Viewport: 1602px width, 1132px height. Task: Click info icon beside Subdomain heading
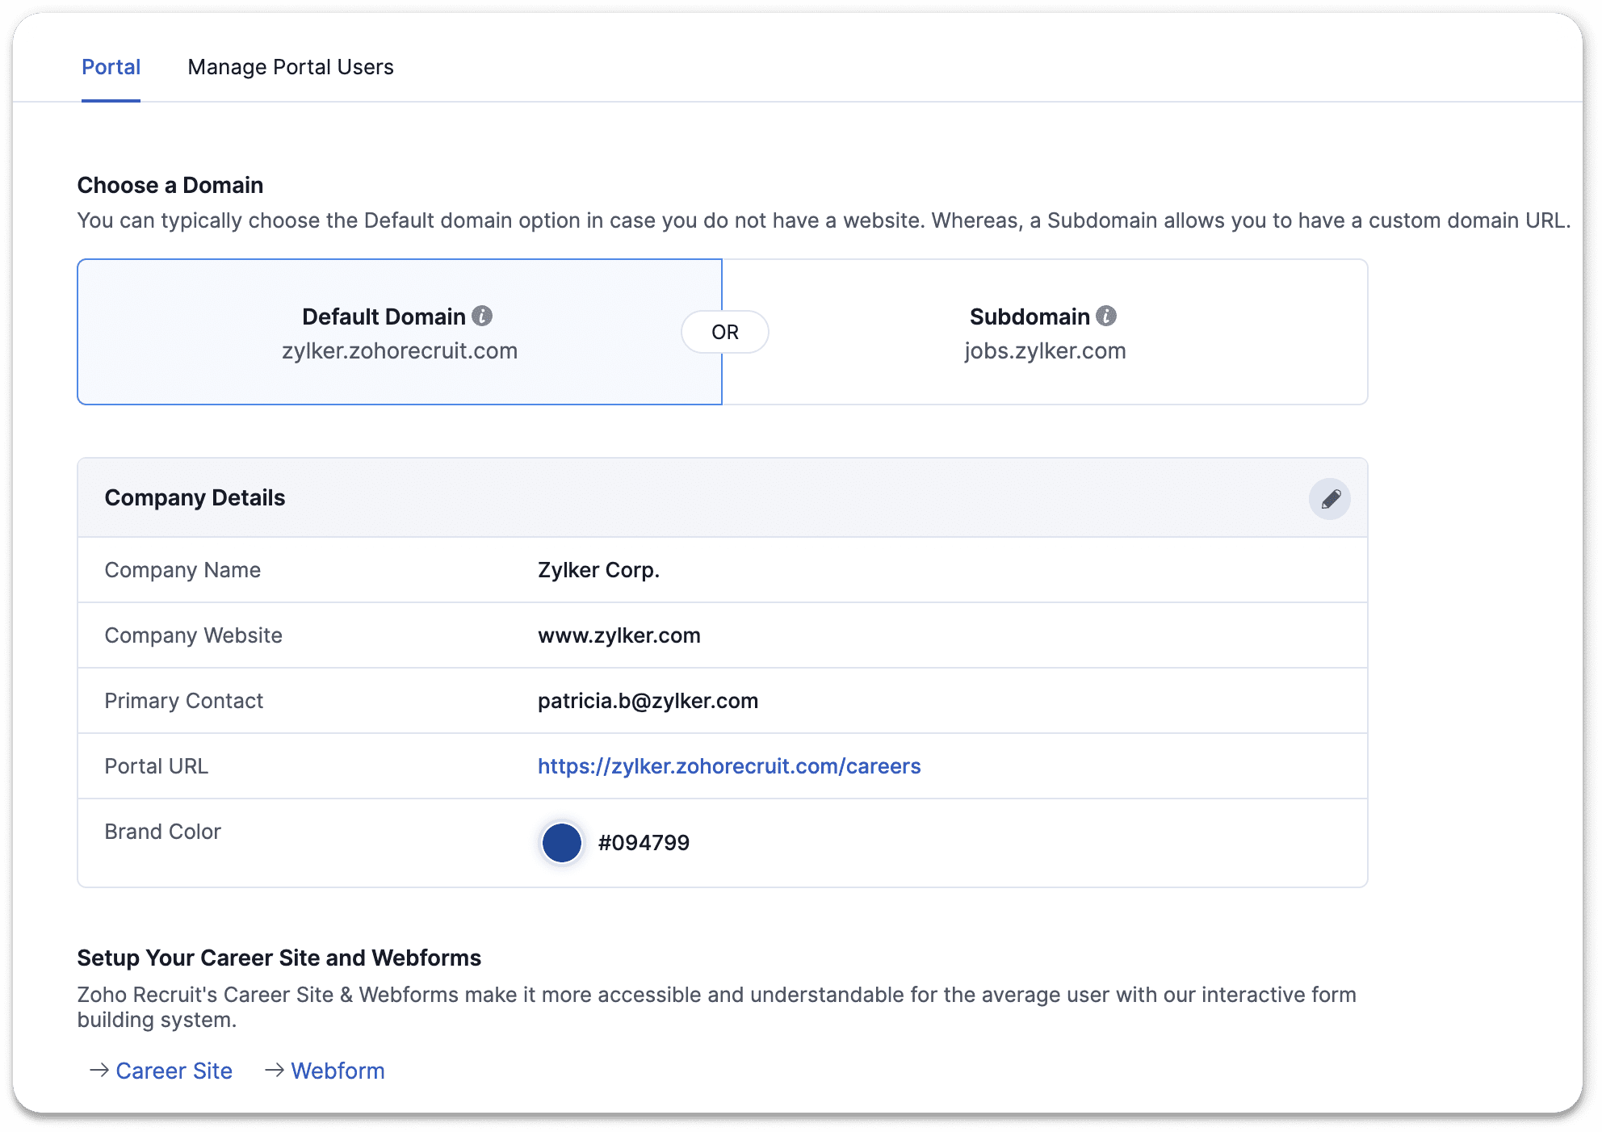pos(1106,316)
